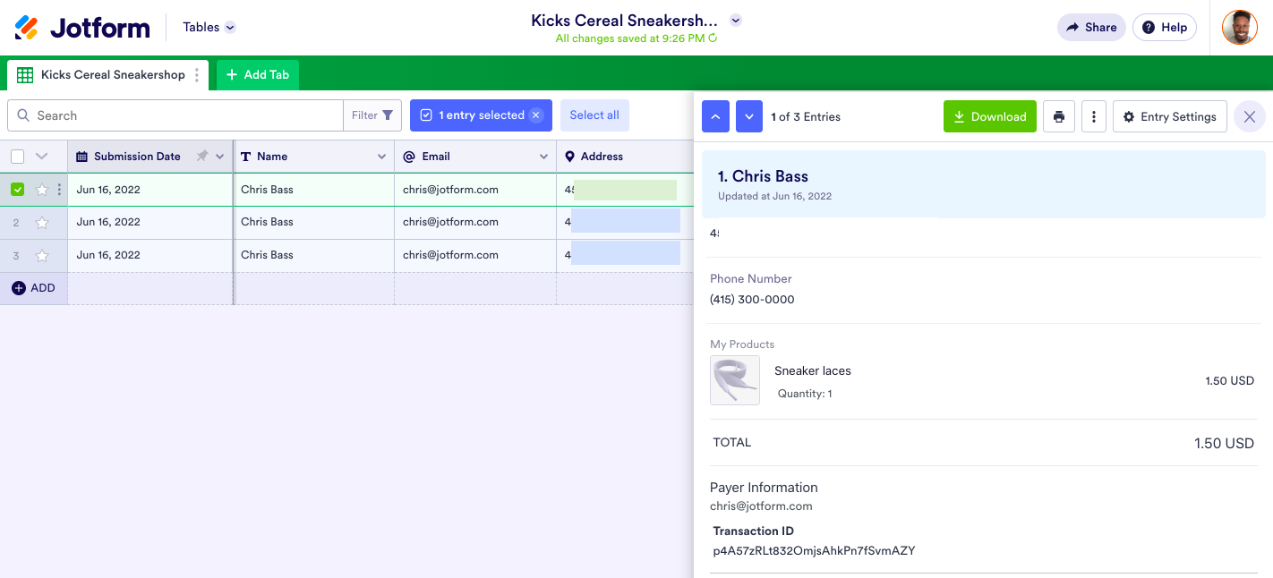
Task: Open the Kicks Cereal Sneakershop tab options dots
Action: point(197,75)
